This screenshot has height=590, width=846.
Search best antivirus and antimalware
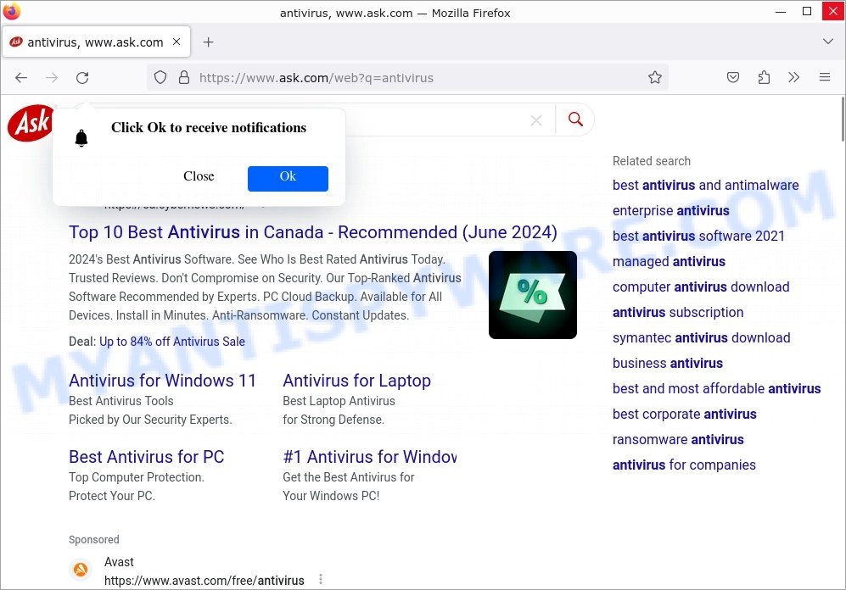[706, 185]
